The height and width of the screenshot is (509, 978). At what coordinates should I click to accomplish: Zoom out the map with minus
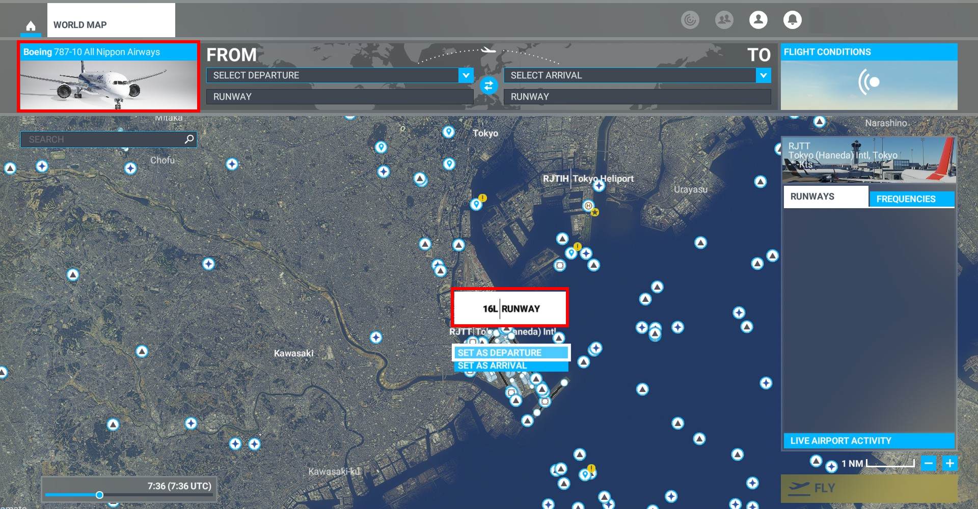pyautogui.click(x=929, y=464)
